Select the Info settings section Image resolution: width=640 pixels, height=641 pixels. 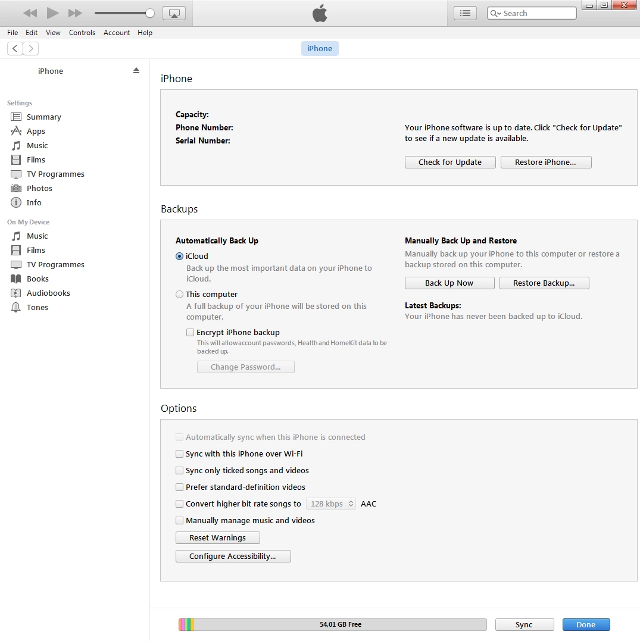click(33, 202)
